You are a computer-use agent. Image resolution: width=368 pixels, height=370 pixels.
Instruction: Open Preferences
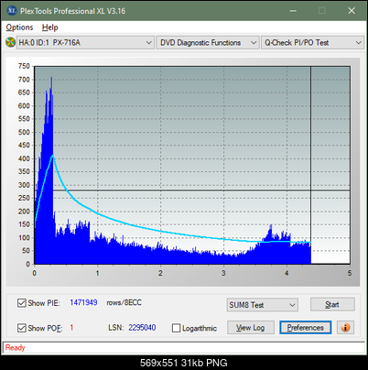pyautogui.click(x=305, y=328)
